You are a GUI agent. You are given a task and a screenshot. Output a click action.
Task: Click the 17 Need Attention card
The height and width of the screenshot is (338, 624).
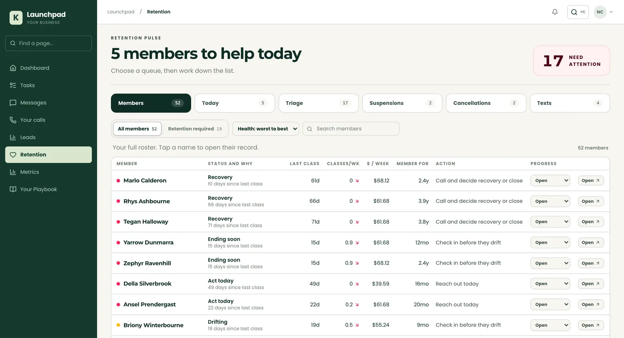coord(572,61)
